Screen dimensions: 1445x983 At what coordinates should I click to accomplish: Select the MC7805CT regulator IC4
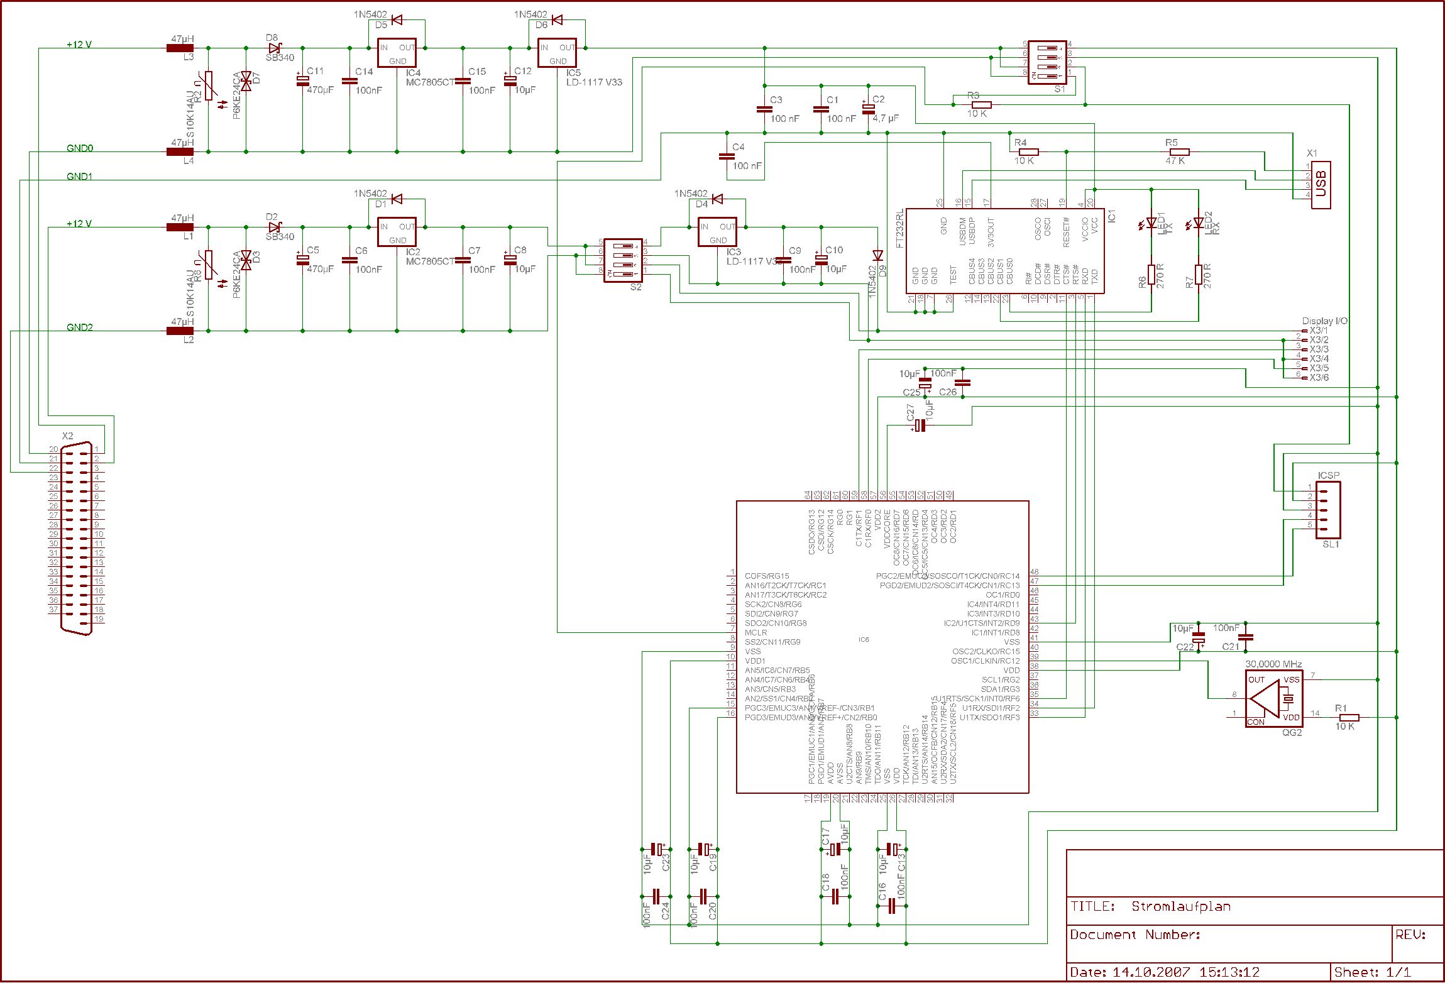397,53
